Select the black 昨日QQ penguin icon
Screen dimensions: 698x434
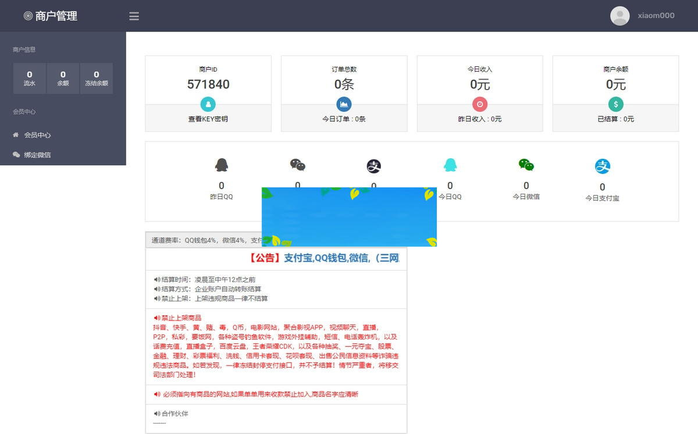coord(222,165)
